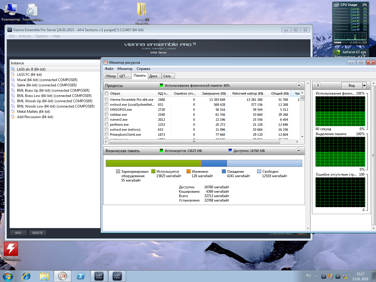Viewport: 376px width, 282px height.
Task: Check the svchost.exe (LocalSystemNet...) process
Action: (x=107, y=105)
